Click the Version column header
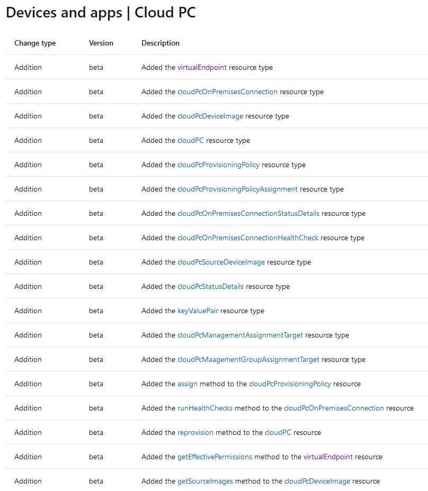 point(100,43)
